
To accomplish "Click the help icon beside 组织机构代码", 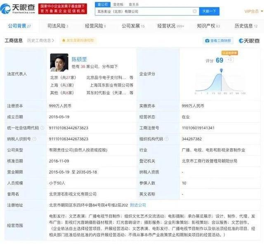I will tap(166, 139).
